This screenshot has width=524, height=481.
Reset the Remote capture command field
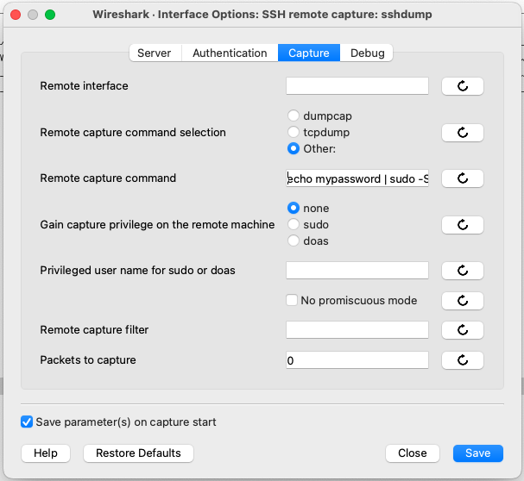(462, 178)
